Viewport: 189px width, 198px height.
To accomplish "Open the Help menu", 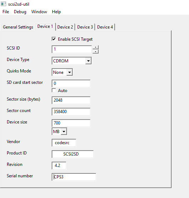I will [x=56, y=12].
